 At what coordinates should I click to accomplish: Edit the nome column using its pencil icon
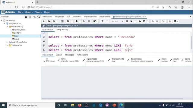[x=84, y=60]
